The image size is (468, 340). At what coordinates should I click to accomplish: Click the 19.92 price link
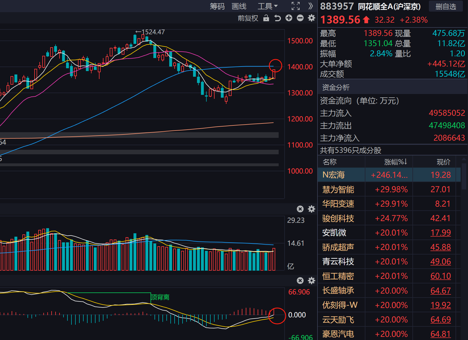[x=441, y=305]
